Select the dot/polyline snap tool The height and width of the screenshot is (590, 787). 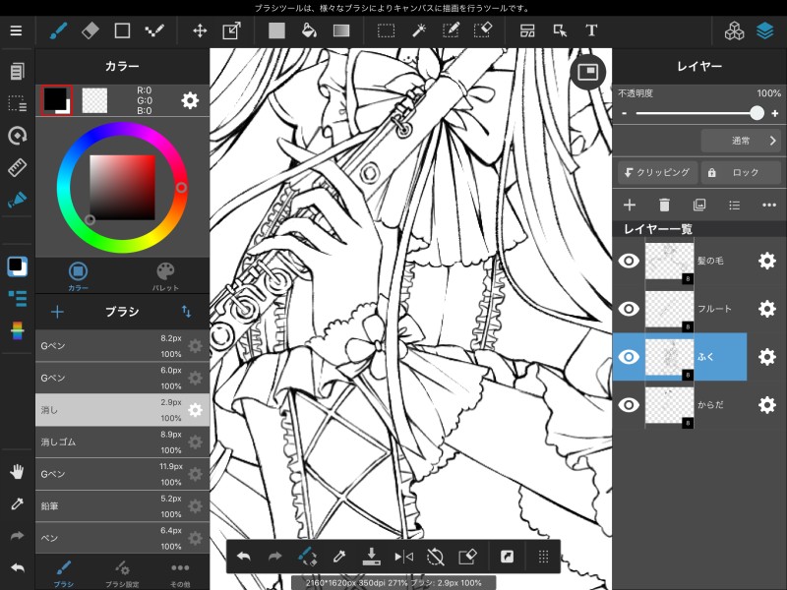click(x=154, y=30)
